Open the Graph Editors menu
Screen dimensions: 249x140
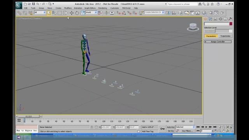click(x=90, y=8)
